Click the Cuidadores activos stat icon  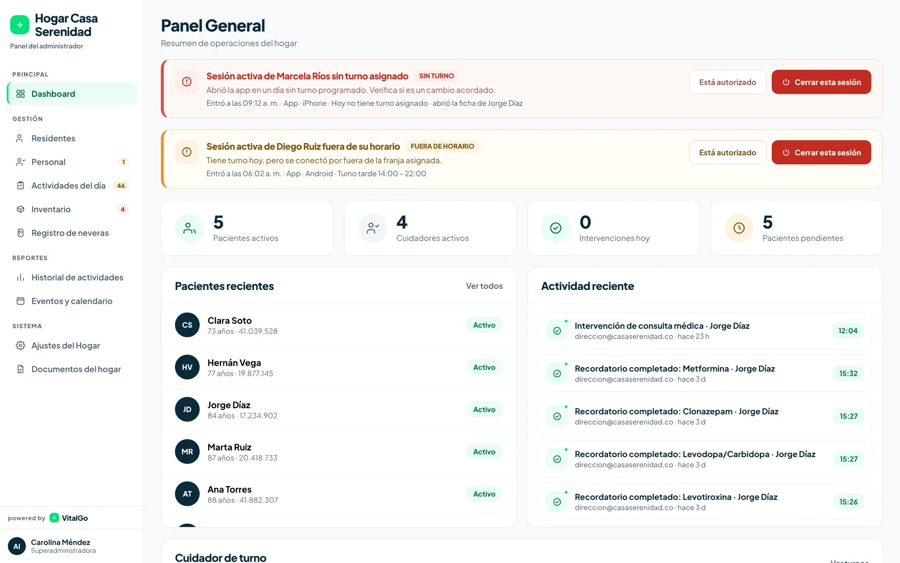click(373, 228)
